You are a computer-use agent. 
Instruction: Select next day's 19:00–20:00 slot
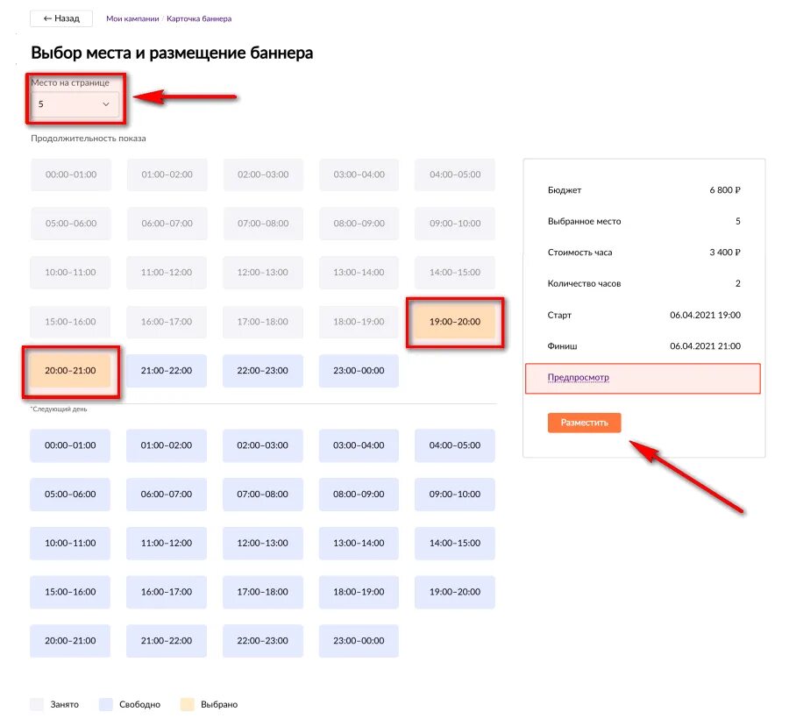point(455,592)
